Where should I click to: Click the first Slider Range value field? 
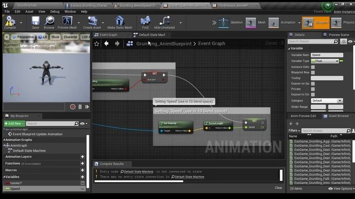tap(318, 107)
